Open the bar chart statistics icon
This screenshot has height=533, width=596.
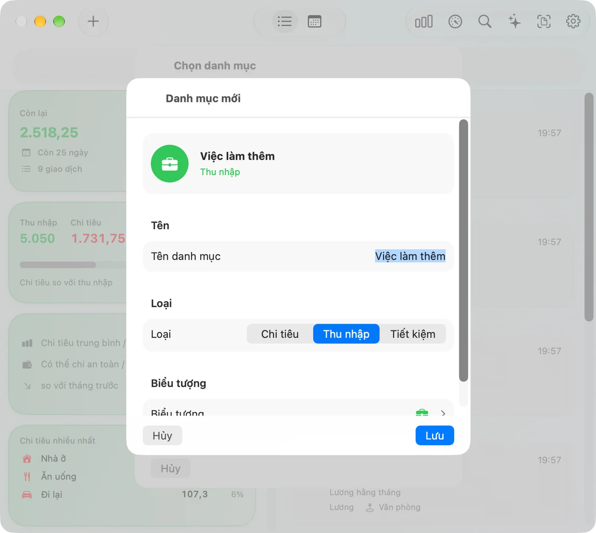(424, 21)
